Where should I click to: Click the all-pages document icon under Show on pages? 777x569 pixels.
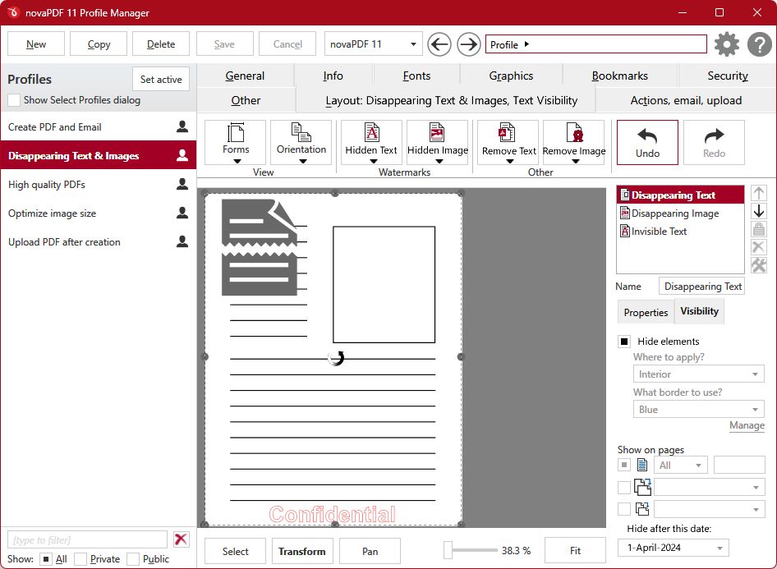[642, 465]
